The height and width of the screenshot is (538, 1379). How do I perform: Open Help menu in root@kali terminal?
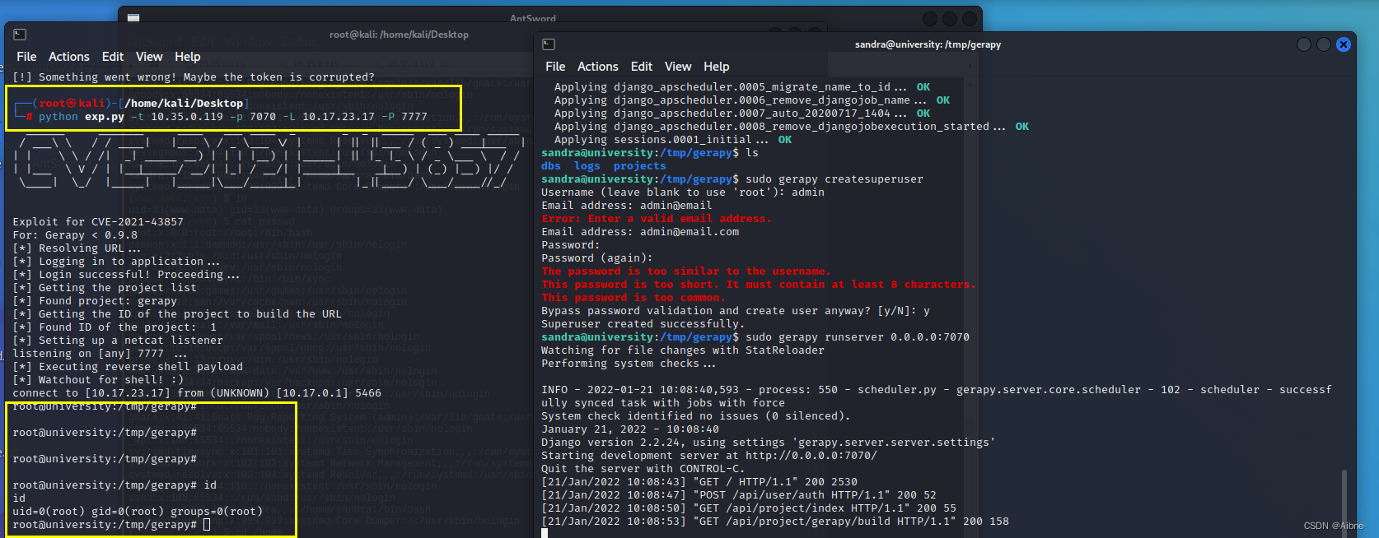click(x=188, y=57)
